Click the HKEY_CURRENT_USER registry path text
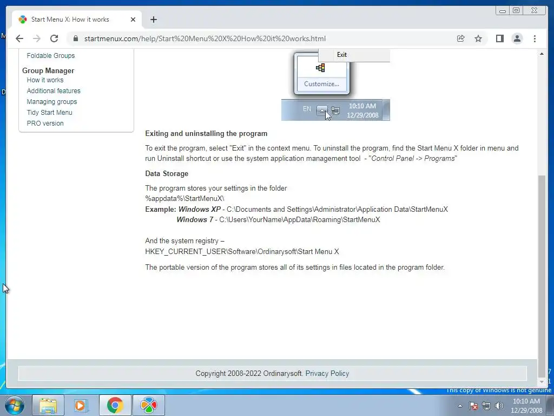 click(x=242, y=251)
